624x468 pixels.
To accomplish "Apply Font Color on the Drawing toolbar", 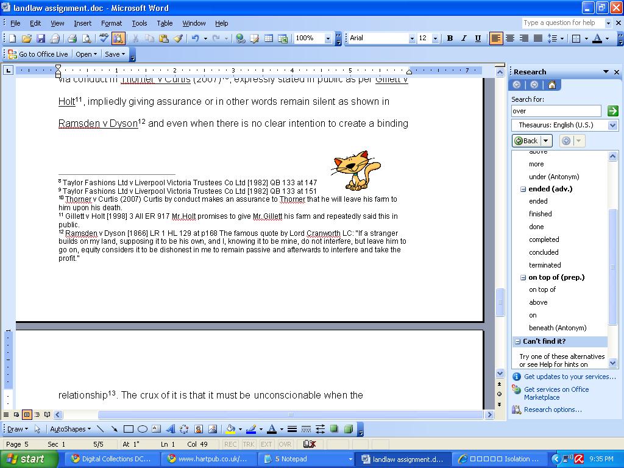I will [x=272, y=429].
